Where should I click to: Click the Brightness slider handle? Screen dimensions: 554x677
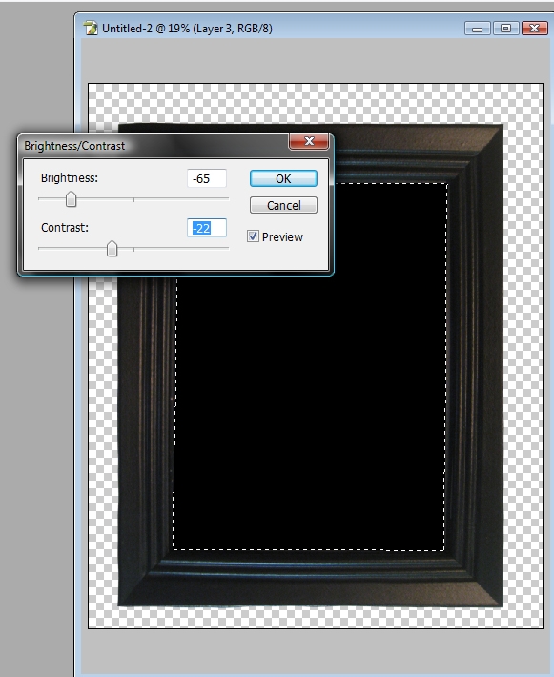(71, 199)
